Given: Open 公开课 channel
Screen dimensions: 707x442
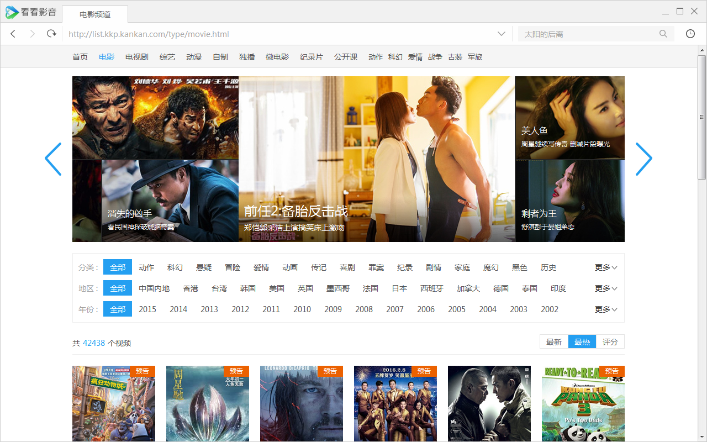Looking at the screenshot, I should click(x=346, y=57).
